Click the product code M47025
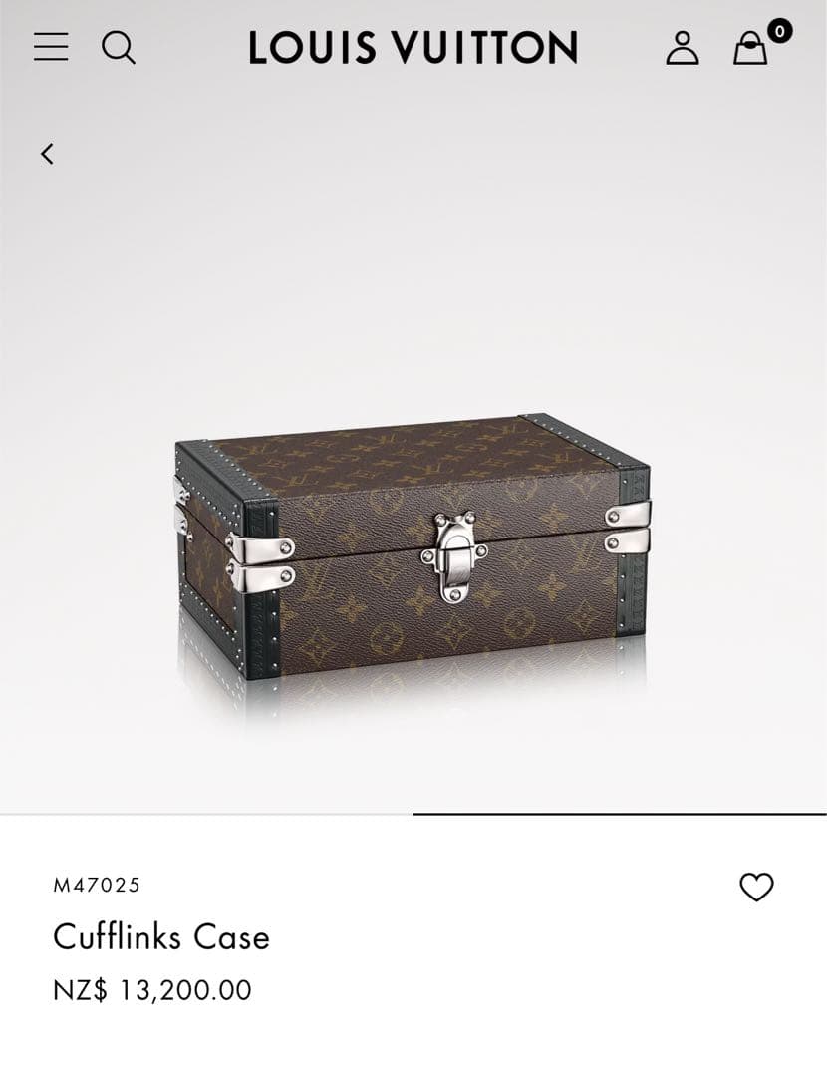 97,885
